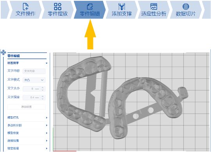
Task: Decrease the 文字深度 text depth stepper
Action: (x=43, y=99)
